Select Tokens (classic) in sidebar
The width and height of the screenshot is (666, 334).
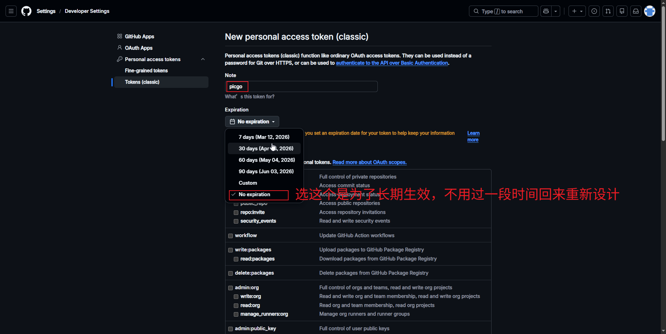[161, 82]
